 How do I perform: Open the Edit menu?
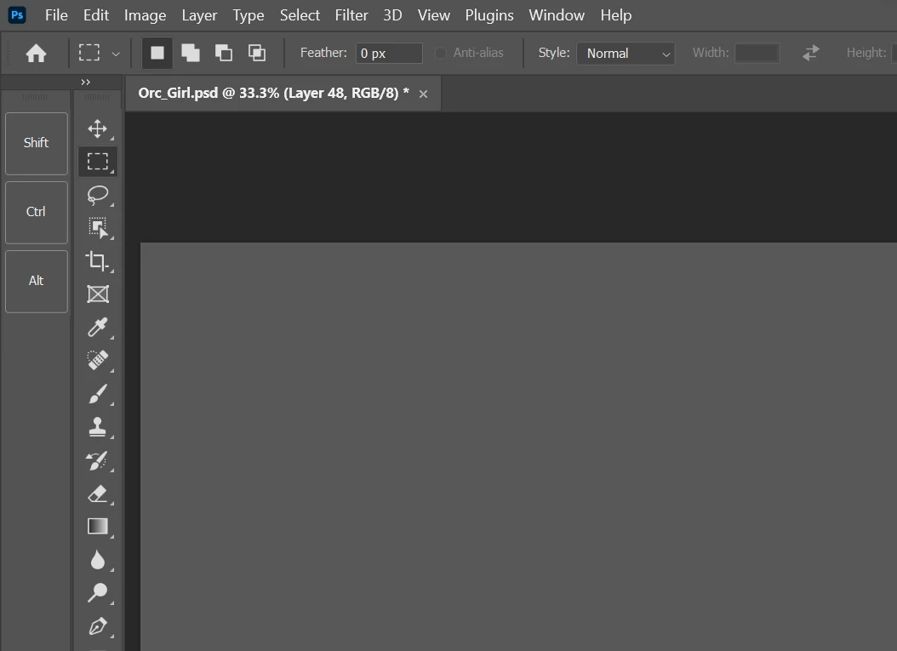coord(95,14)
